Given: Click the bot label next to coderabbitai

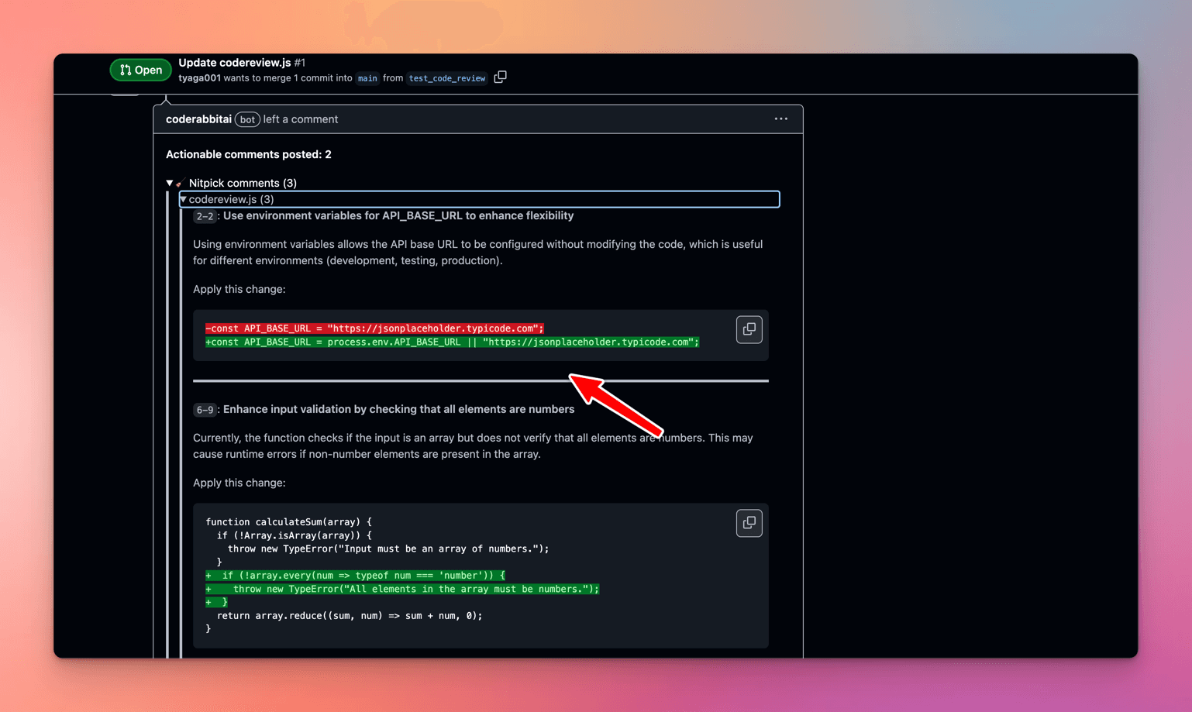Looking at the screenshot, I should [247, 119].
